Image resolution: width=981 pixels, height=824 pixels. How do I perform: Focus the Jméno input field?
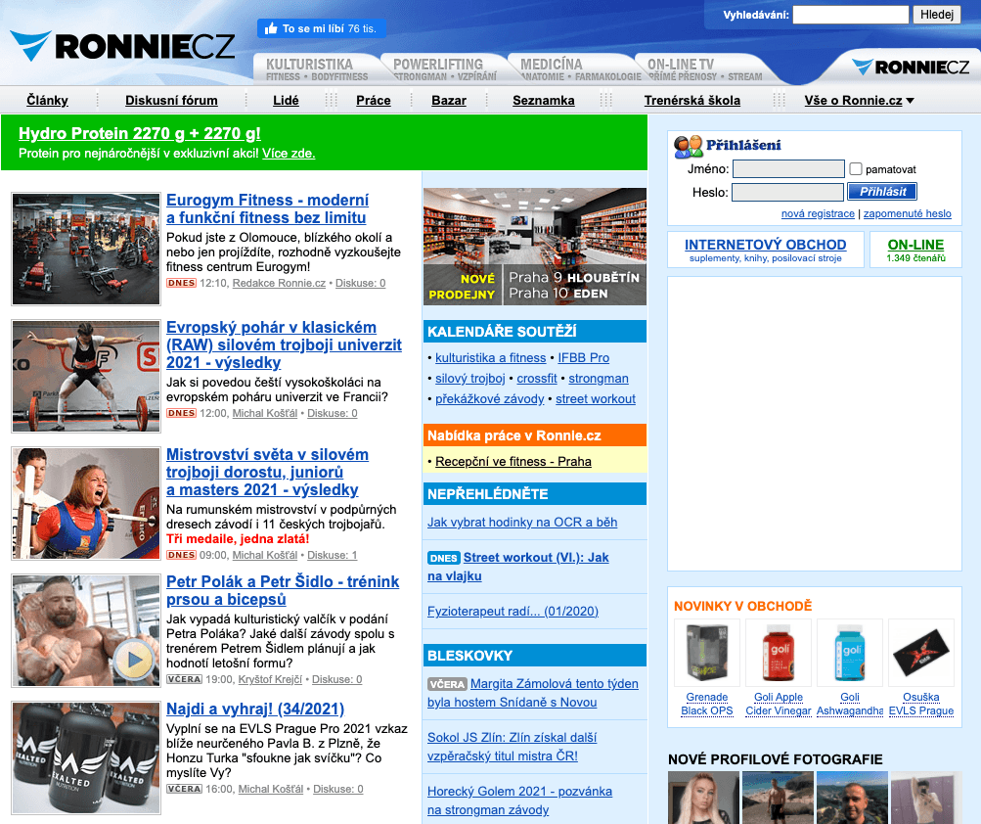click(x=788, y=169)
